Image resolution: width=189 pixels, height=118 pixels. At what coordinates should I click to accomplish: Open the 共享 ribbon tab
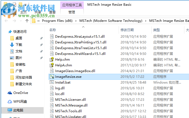tap(38, 12)
